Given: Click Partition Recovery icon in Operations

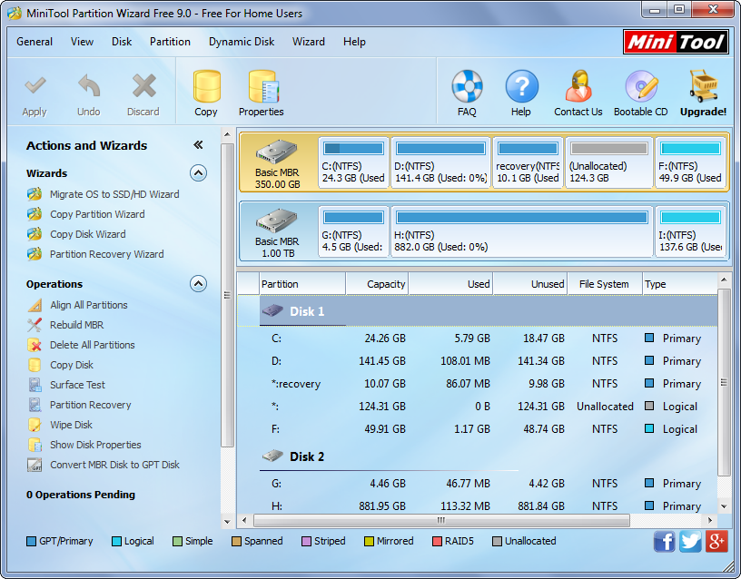Looking at the screenshot, I should coord(35,405).
